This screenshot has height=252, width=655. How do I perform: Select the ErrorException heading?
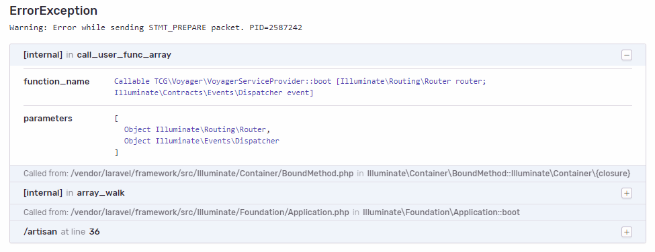click(x=54, y=11)
